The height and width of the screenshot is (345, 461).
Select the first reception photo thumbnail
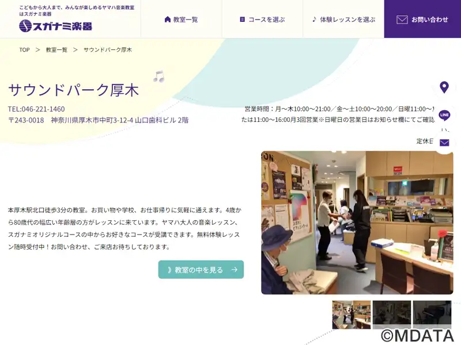coord(352,315)
